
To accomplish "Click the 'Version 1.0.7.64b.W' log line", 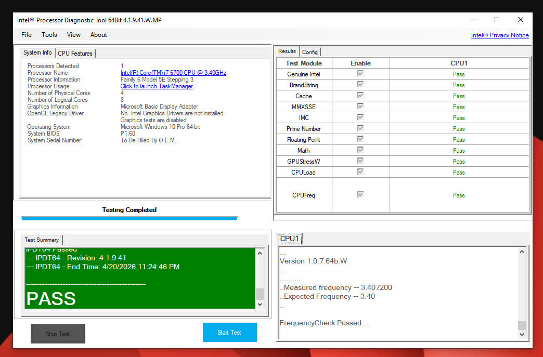I will [314, 261].
